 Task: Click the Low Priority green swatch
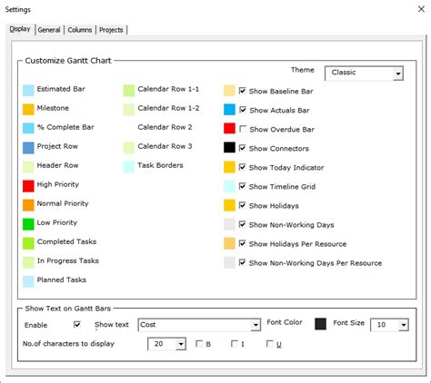point(28,224)
